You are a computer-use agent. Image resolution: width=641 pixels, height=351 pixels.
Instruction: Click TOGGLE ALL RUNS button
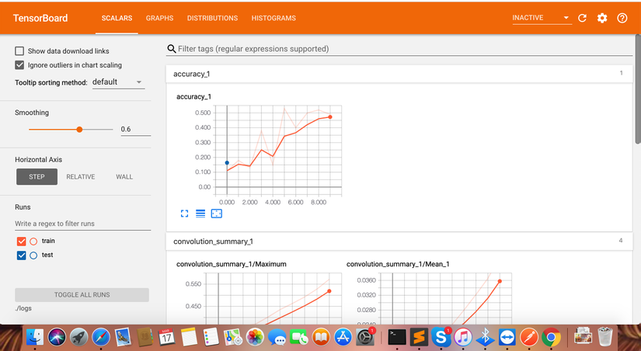(82, 294)
